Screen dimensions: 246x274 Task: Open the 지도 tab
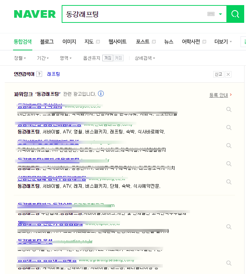[89, 42]
